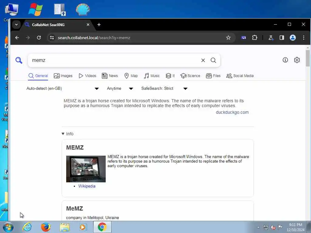Click the blue extension icon in toolbar
The height and width of the screenshot is (233, 311).
[x=243, y=38]
